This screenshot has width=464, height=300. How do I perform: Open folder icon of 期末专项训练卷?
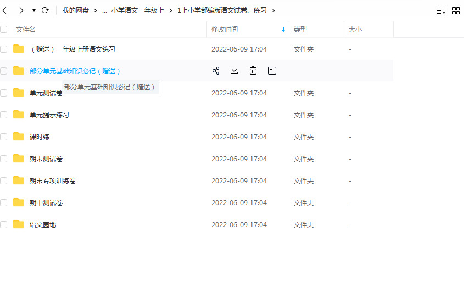(19, 180)
